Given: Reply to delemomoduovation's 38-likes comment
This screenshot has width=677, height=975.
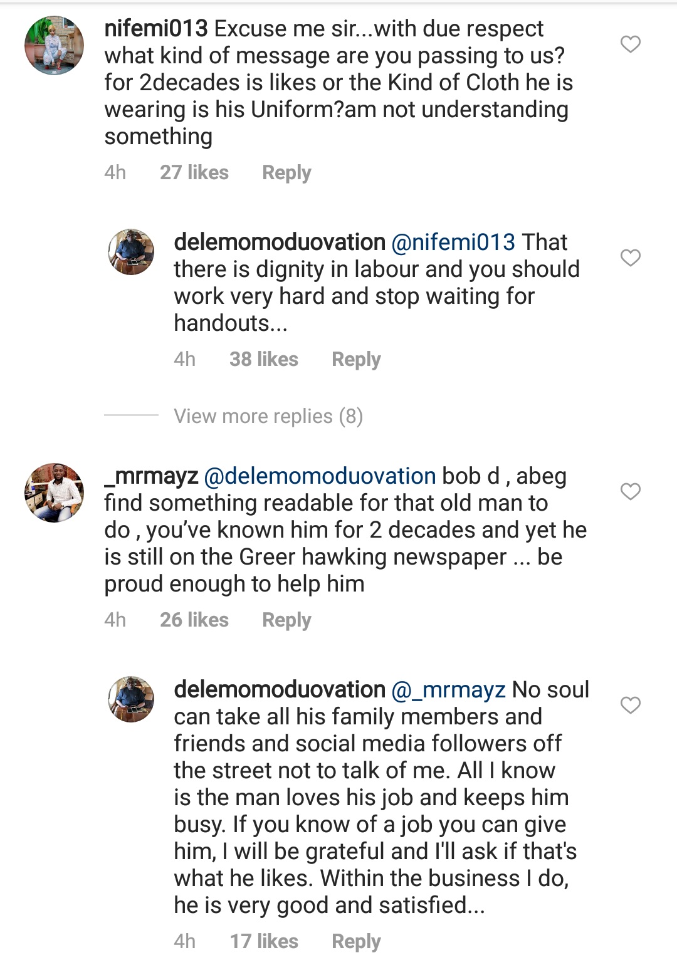Looking at the screenshot, I should pyautogui.click(x=356, y=359).
